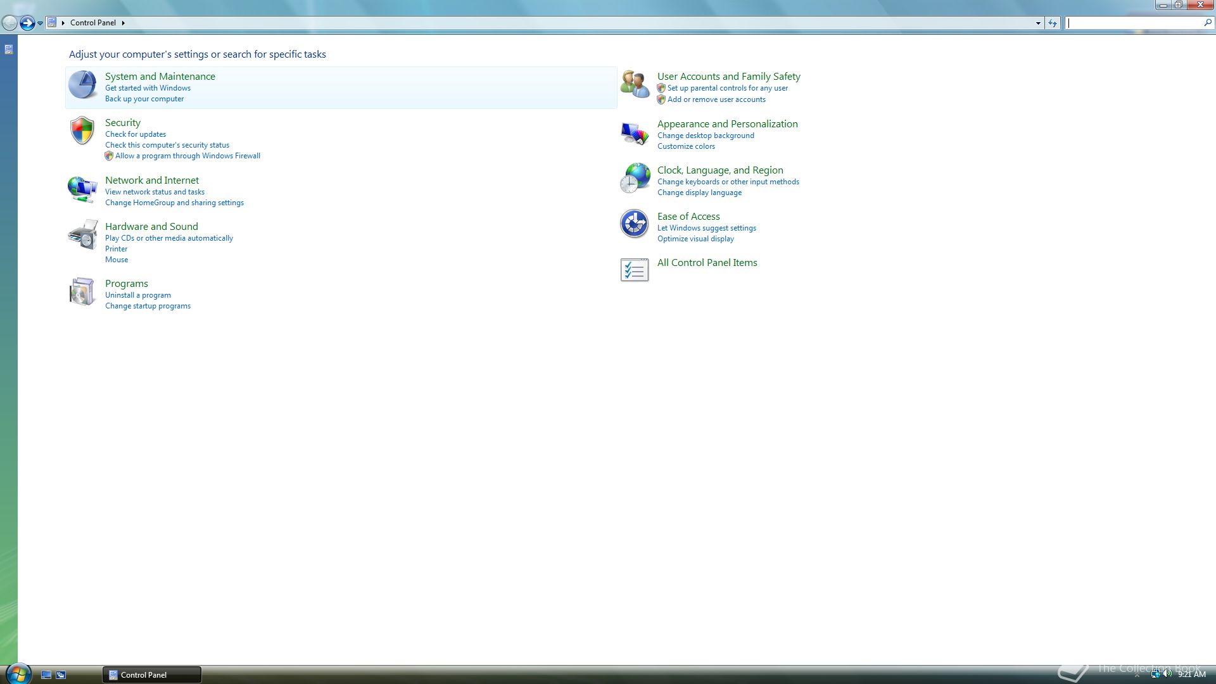Image resolution: width=1216 pixels, height=684 pixels.
Task: Click Play CDs or other media automatically
Action: tap(169, 238)
